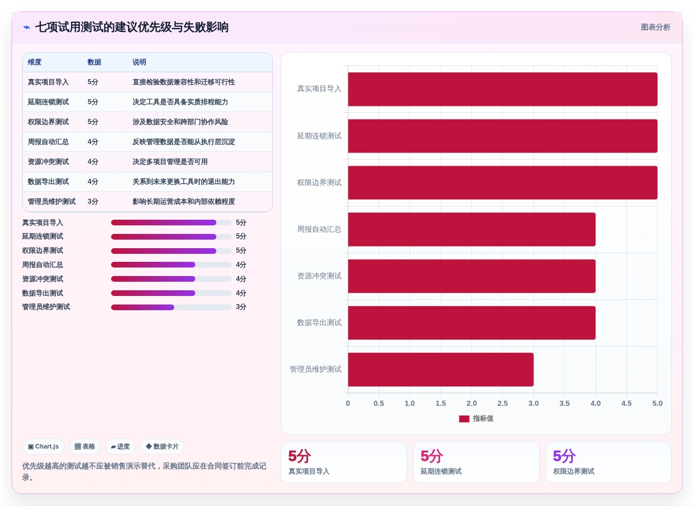Click the 表格 tag chip

click(85, 447)
